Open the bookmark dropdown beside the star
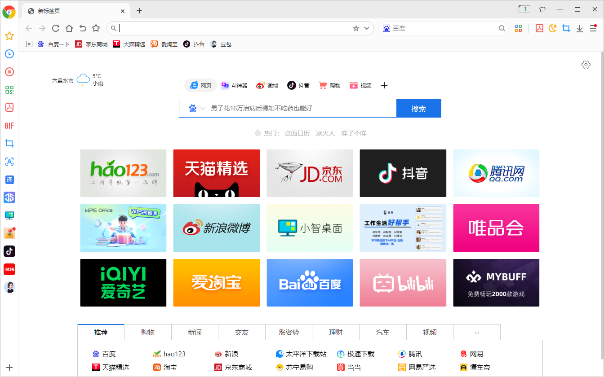604x377 pixels. pyautogui.click(x=366, y=28)
